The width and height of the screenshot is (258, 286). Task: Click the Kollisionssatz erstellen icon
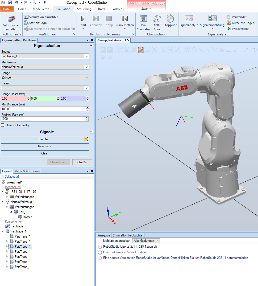tap(11, 19)
